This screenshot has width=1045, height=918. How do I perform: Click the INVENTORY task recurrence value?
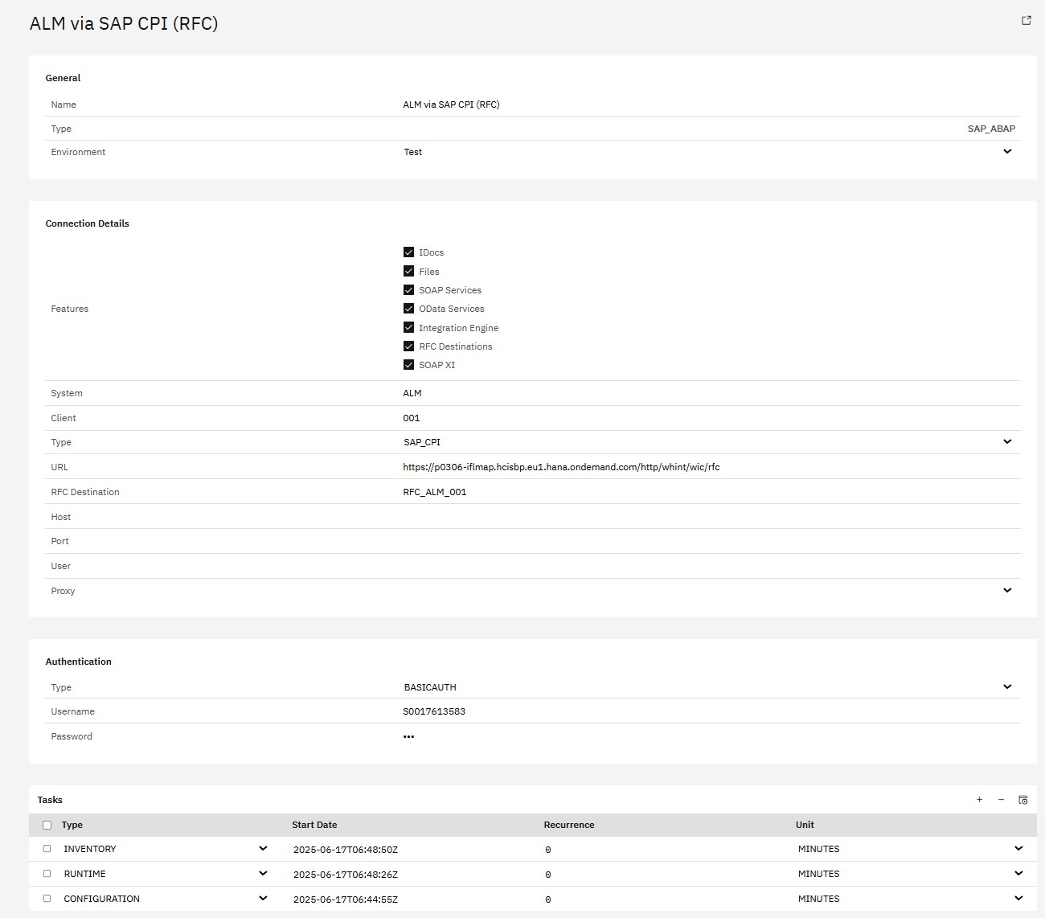pyautogui.click(x=548, y=850)
